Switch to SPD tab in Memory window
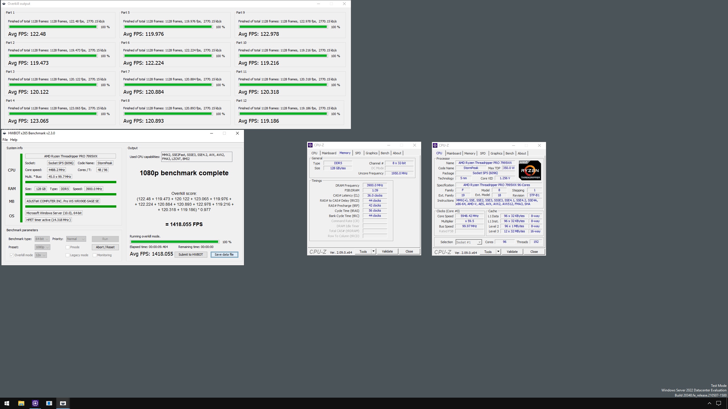The image size is (728, 409). click(x=358, y=153)
